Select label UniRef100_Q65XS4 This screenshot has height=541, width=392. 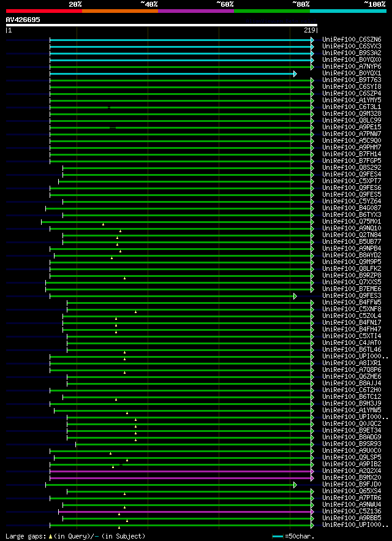click(x=352, y=491)
